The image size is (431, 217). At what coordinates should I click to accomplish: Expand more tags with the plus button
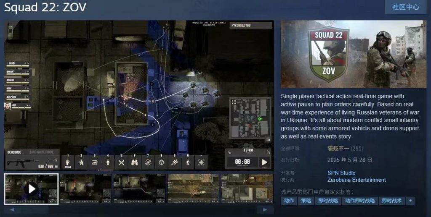tap(410, 201)
